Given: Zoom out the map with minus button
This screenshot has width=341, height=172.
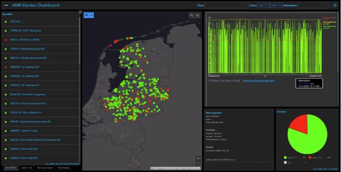Looking at the screenshot, I should coord(198,163).
